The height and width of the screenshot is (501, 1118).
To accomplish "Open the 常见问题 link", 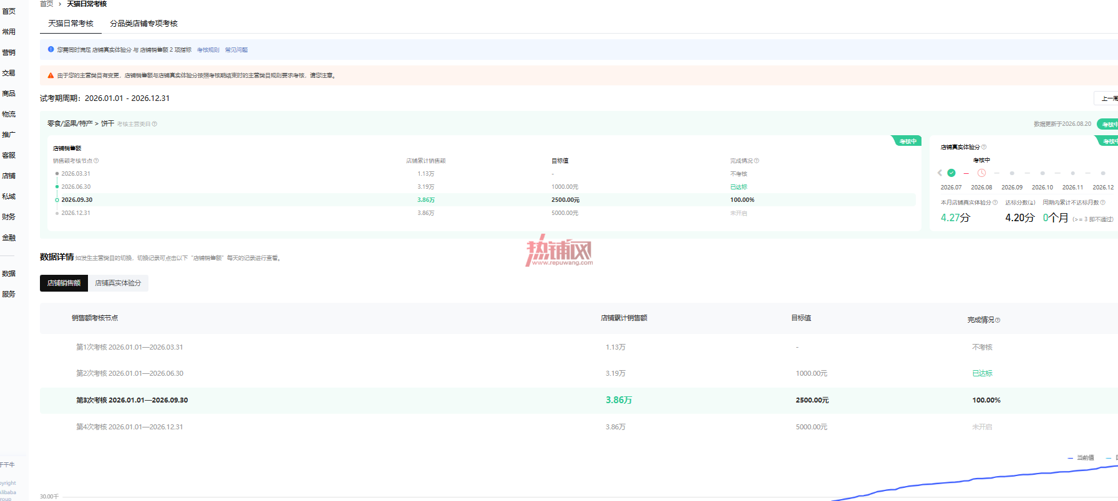I will [236, 50].
